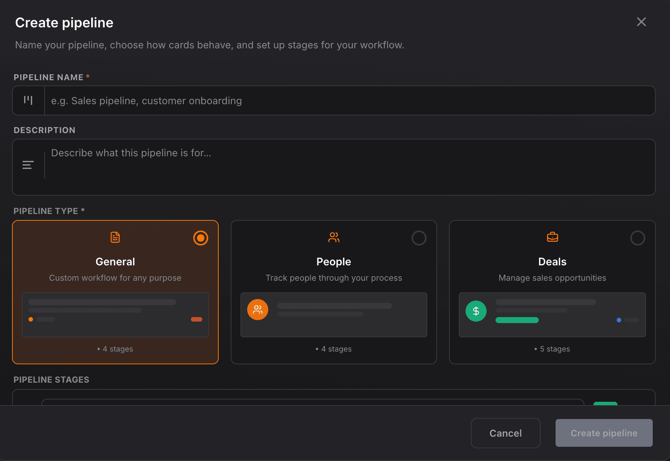Click the briefcase icon on the Deals card
Image resolution: width=670 pixels, height=461 pixels.
pyautogui.click(x=552, y=237)
